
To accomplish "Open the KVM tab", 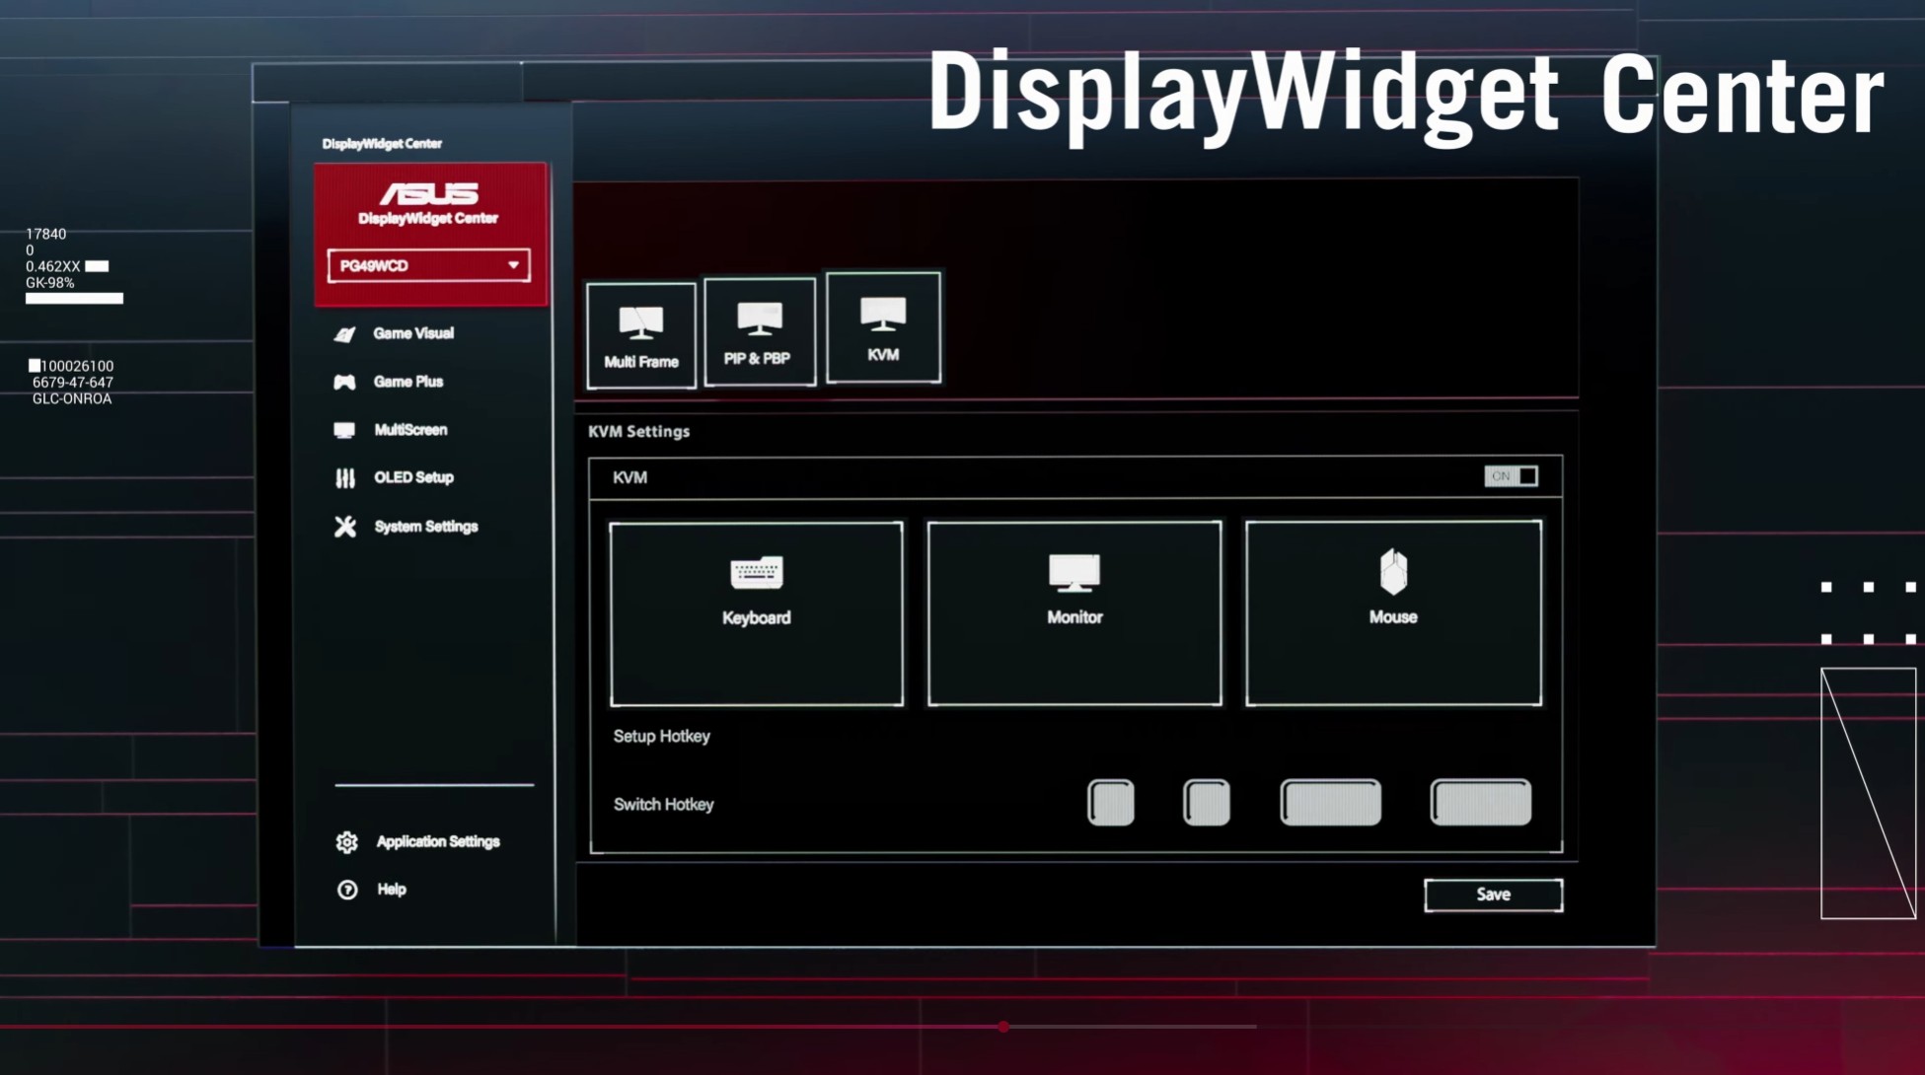I will coord(883,328).
